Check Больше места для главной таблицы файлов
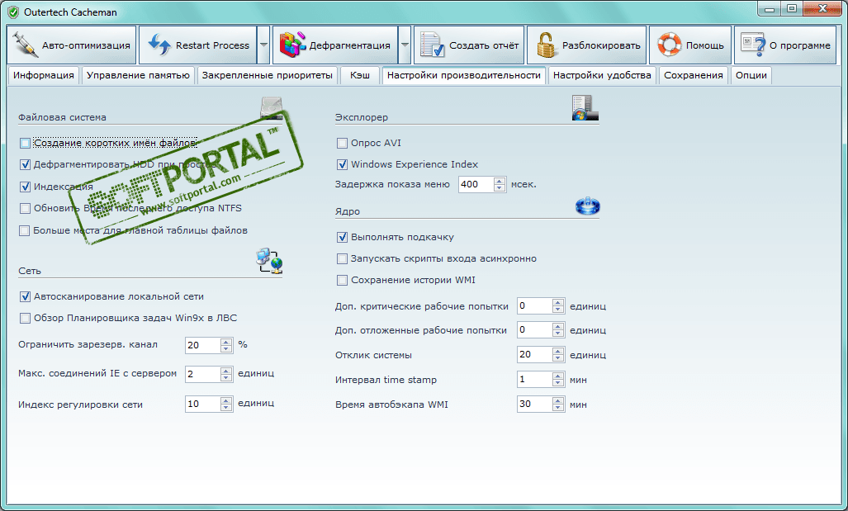 click(x=25, y=231)
